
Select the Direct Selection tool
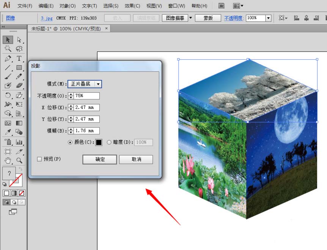point(19,40)
